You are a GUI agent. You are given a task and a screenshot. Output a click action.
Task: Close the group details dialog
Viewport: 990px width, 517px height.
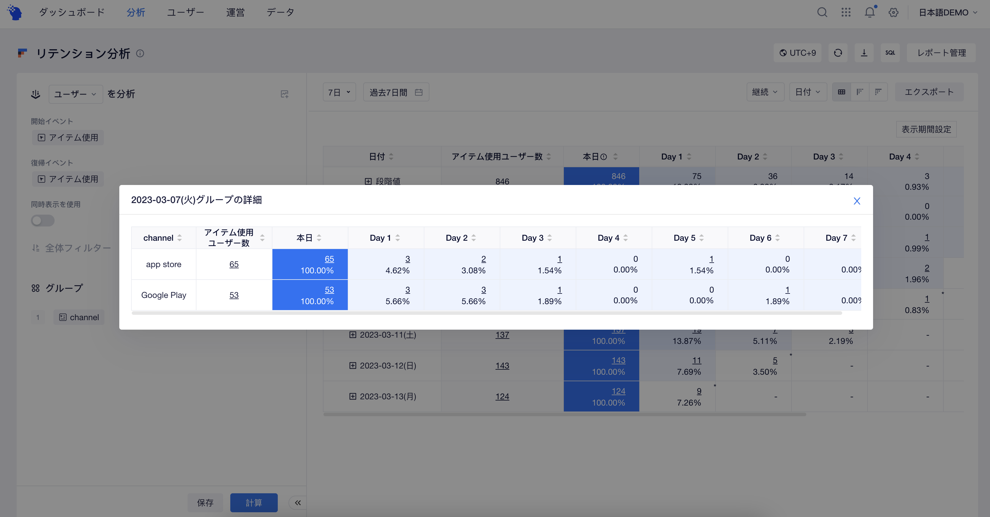pyautogui.click(x=857, y=201)
